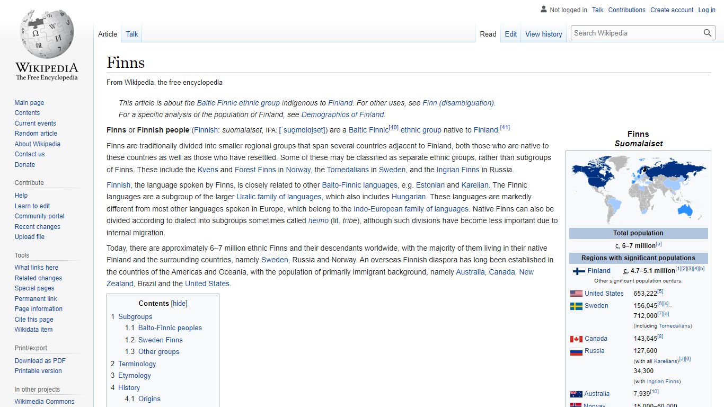The width and height of the screenshot is (724, 407).
Task: Open Recent changes link
Action: (x=38, y=227)
